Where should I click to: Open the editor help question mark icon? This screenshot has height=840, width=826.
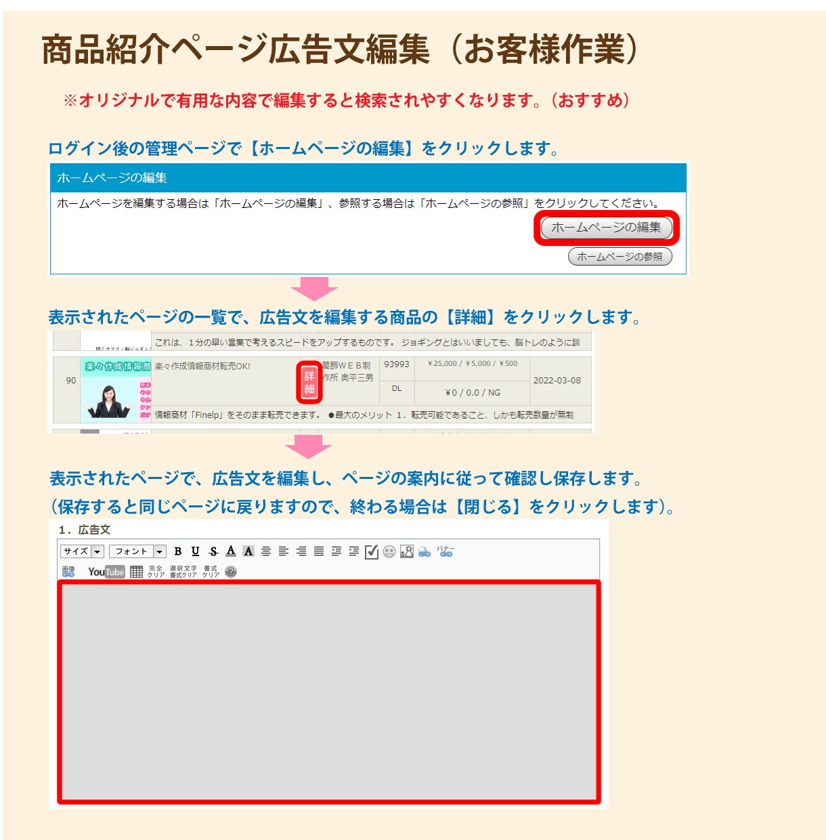(x=231, y=572)
